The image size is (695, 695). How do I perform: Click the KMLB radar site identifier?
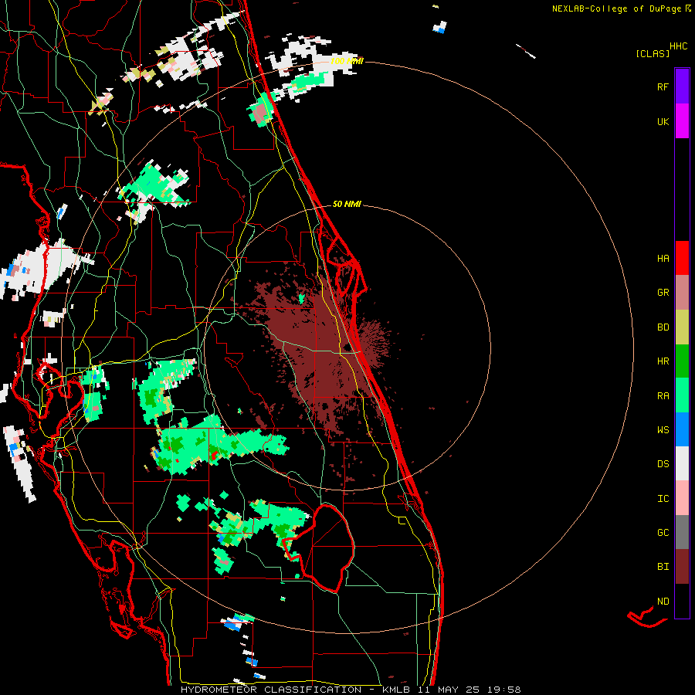[x=395, y=690]
